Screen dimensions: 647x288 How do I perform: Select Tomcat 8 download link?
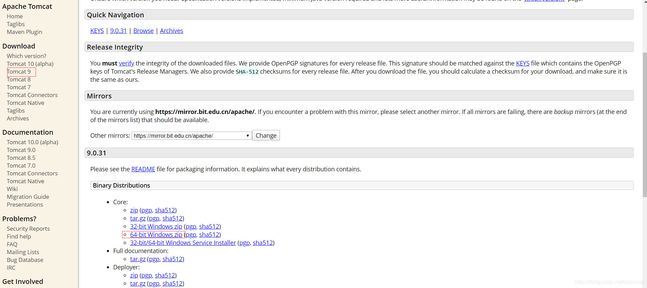coord(19,79)
